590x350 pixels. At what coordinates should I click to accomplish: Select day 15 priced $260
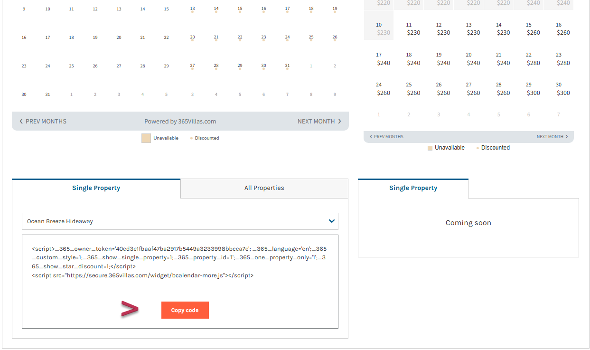click(533, 28)
